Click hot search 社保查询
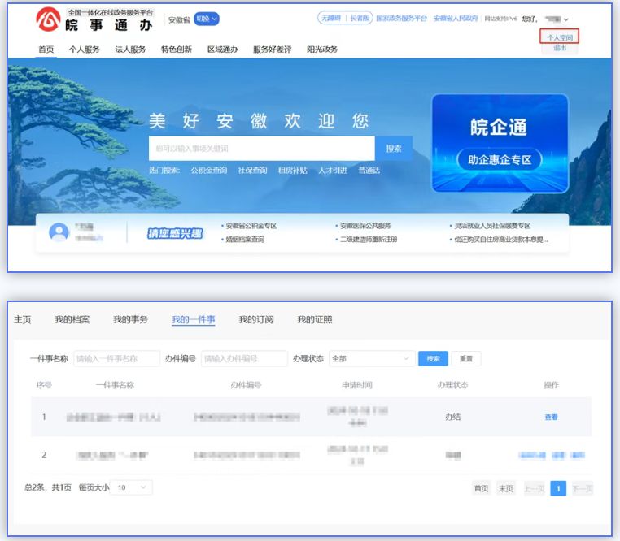This screenshot has width=620, height=541. [253, 171]
